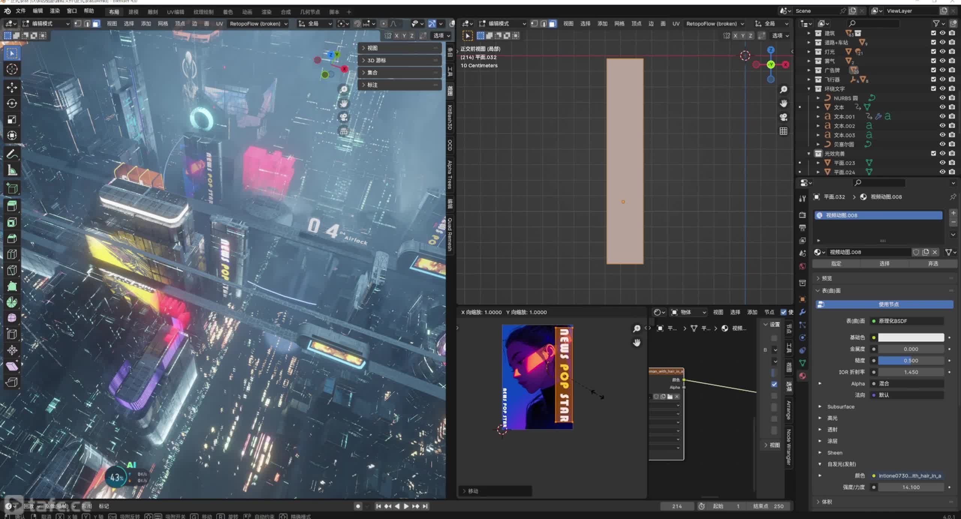
Task: Expand the 集合 sidebar panel
Action: tap(399, 72)
